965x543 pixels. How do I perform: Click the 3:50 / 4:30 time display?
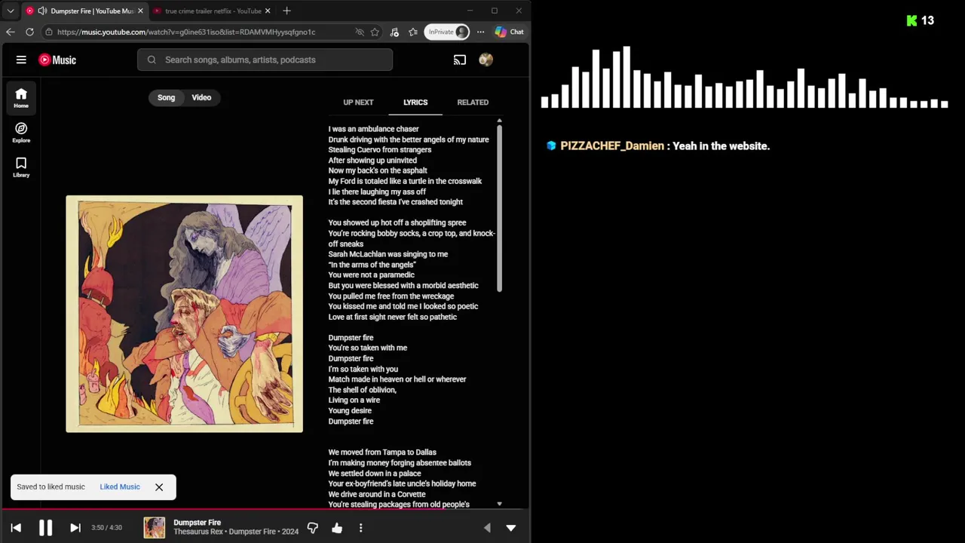coord(106,528)
